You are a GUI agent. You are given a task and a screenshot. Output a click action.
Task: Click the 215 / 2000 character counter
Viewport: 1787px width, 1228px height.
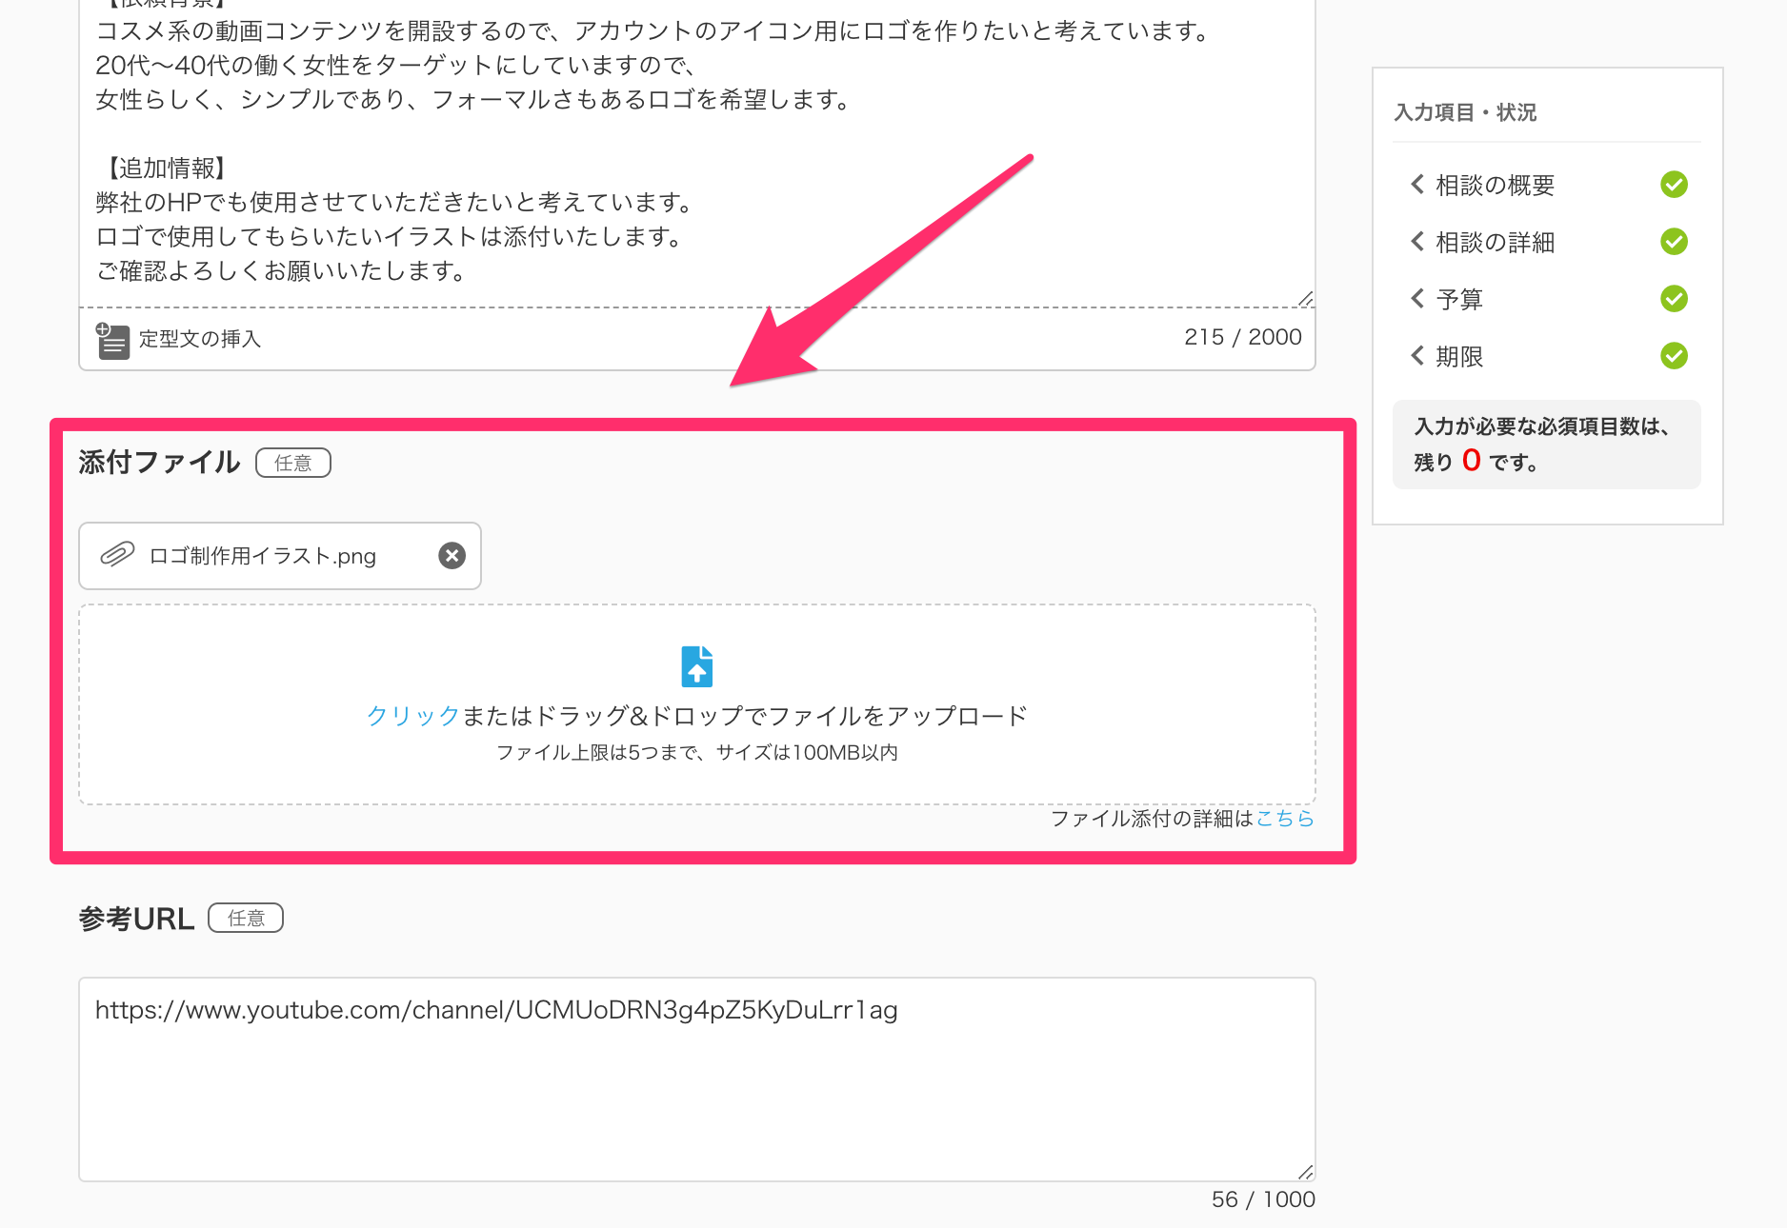pyautogui.click(x=1243, y=337)
